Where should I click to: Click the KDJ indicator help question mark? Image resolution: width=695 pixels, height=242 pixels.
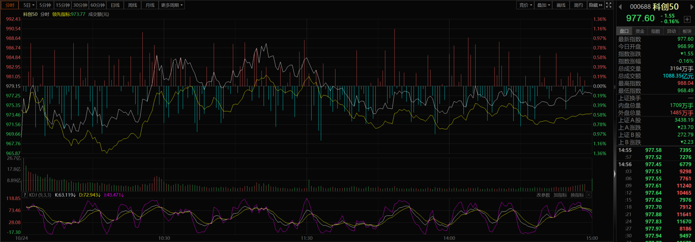[25, 195]
